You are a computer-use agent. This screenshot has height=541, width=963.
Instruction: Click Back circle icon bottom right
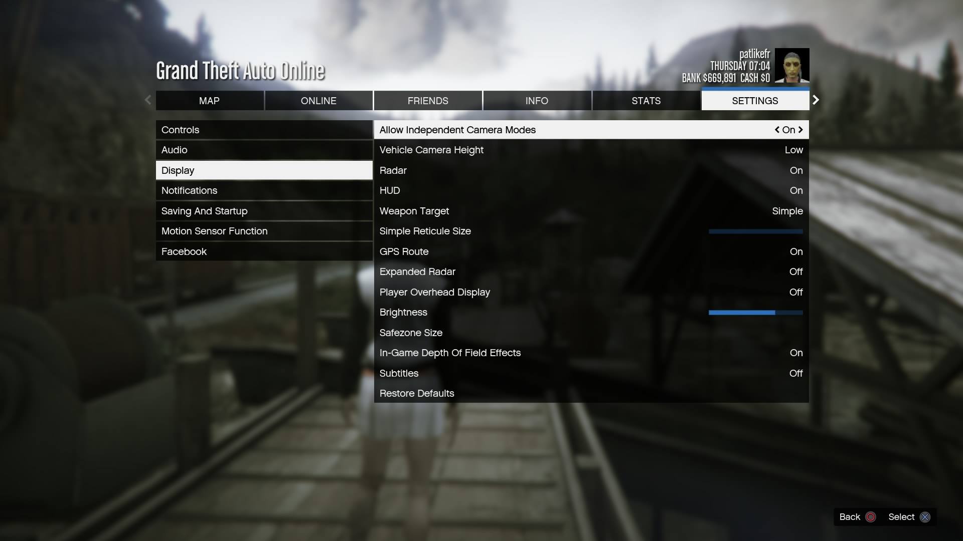870,516
